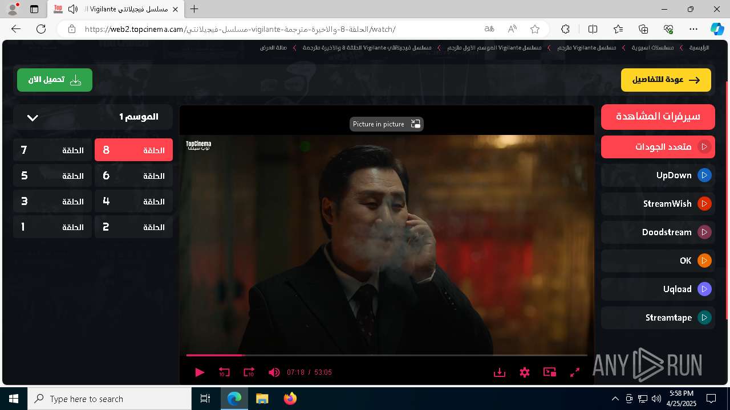Open episode 7

(52, 150)
